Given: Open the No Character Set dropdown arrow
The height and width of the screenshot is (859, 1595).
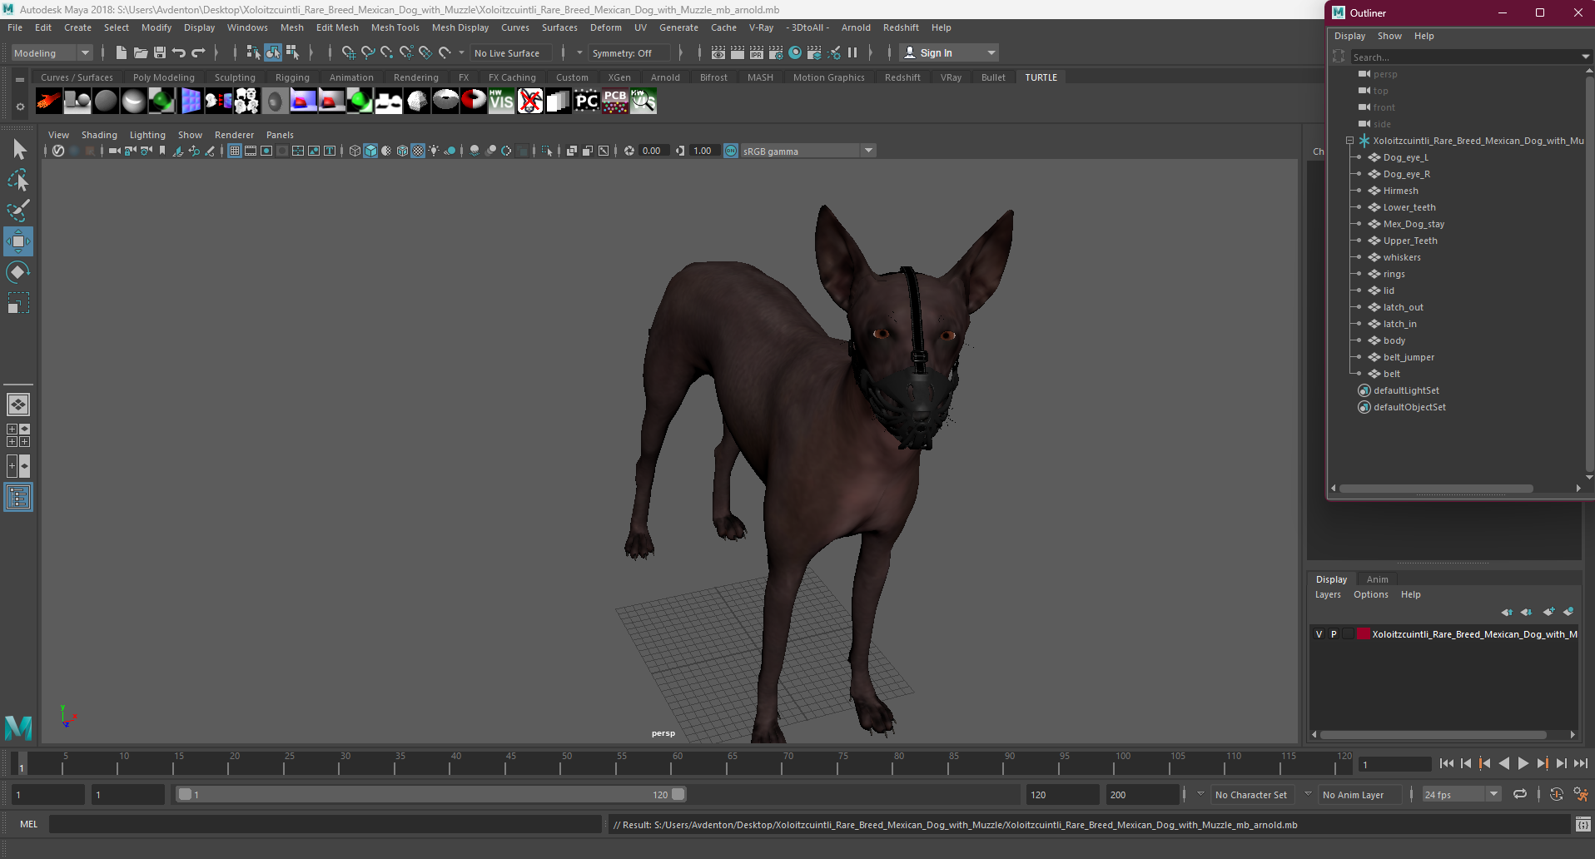Looking at the screenshot, I should (x=1200, y=794).
